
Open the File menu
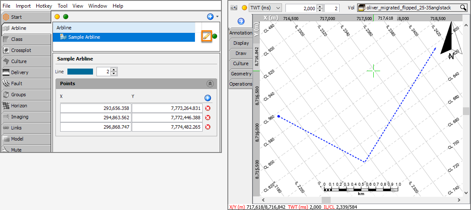(6, 6)
